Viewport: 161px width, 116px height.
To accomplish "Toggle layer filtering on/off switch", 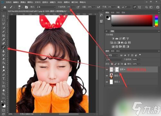I will click(140, 55).
